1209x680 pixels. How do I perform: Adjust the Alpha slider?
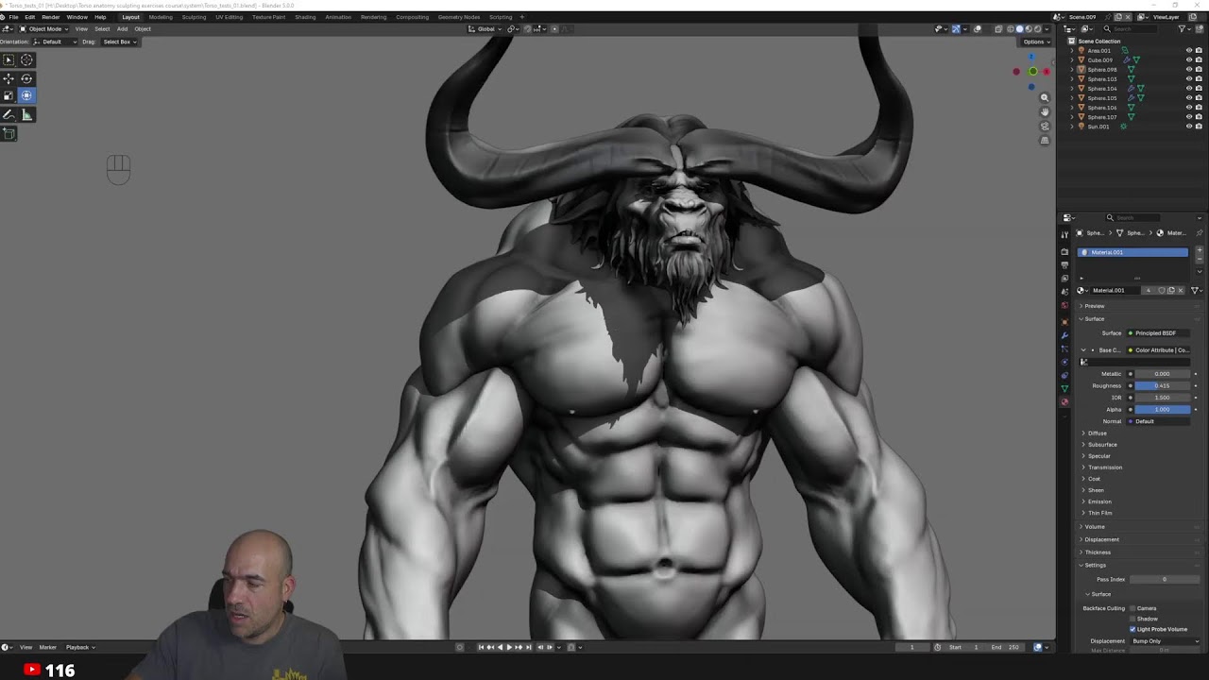(x=1163, y=409)
